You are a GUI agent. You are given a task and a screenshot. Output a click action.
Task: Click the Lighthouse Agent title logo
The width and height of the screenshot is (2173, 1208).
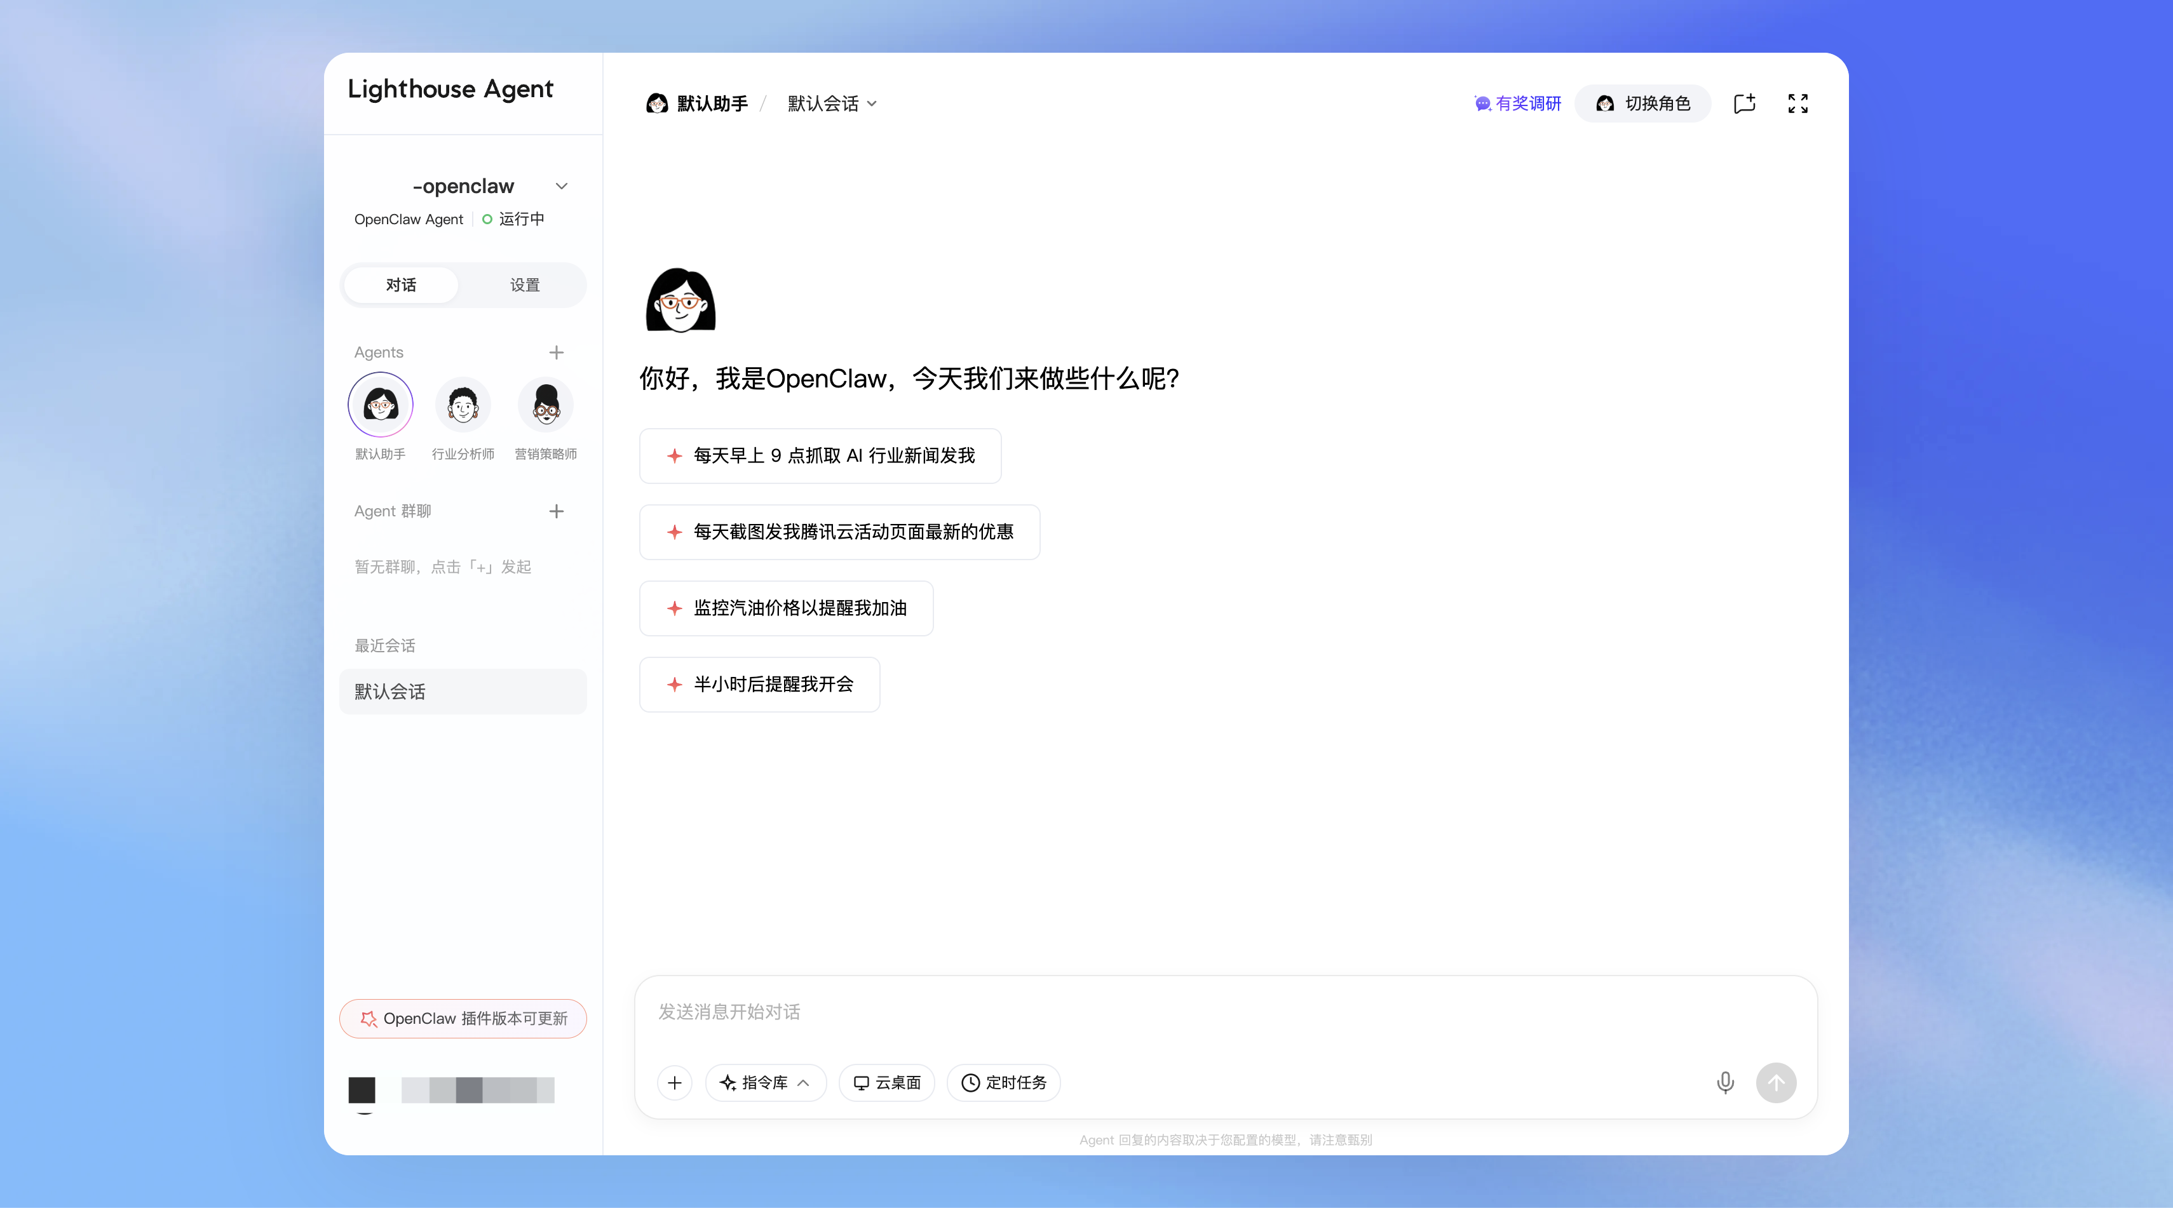[x=450, y=88]
